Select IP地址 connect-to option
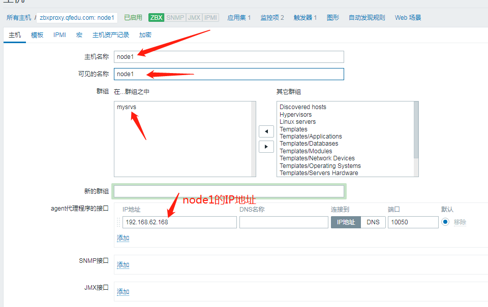This screenshot has height=307, width=488. tap(346, 222)
